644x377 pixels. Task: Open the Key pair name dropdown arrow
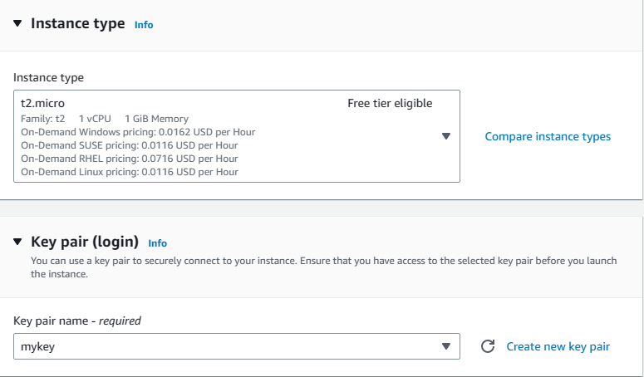(x=445, y=346)
